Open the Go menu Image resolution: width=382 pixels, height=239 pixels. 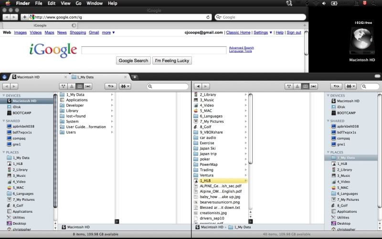[x=78, y=3]
